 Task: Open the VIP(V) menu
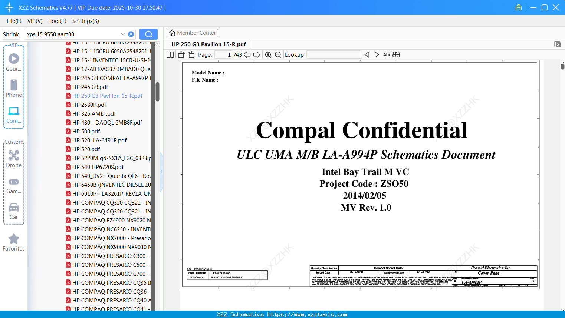(35, 21)
